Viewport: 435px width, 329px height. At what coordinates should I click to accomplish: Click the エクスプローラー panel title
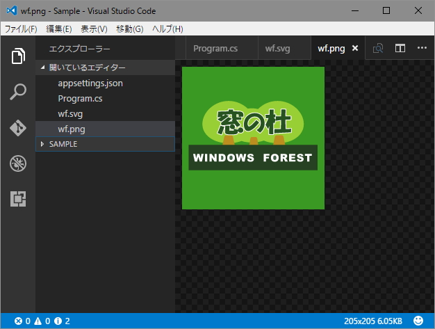(79, 49)
